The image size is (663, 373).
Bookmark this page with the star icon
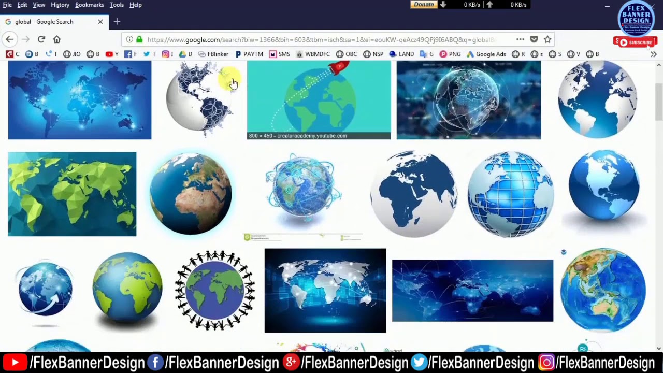point(547,39)
